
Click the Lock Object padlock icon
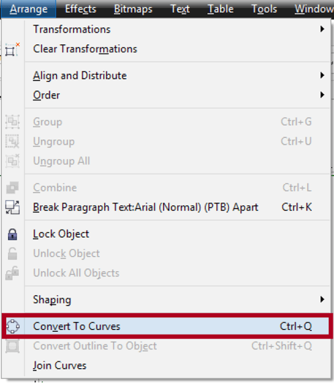(13, 234)
